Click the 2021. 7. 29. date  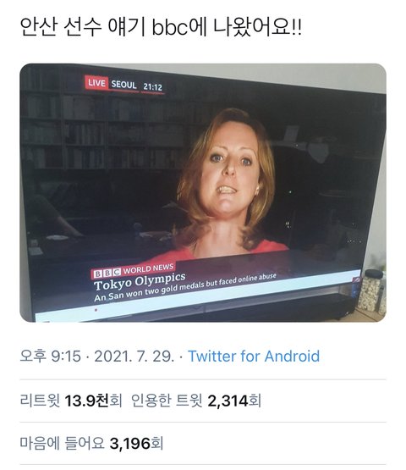134,357
